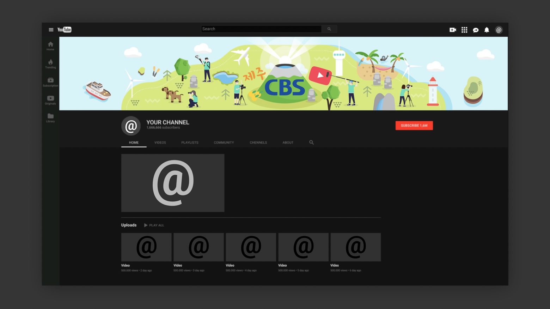
Task: Open Subscription in sidebar
Action: click(50, 82)
